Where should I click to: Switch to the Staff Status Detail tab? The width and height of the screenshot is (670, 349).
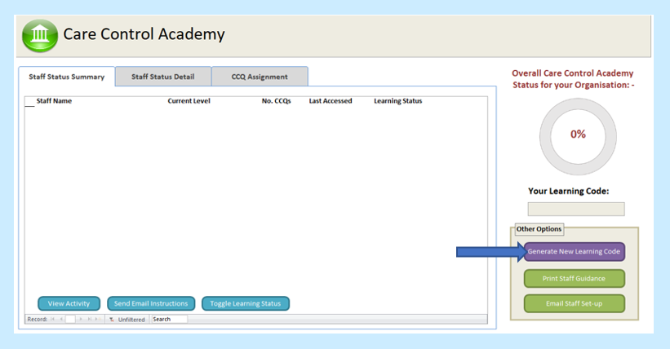click(x=162, y=77)
